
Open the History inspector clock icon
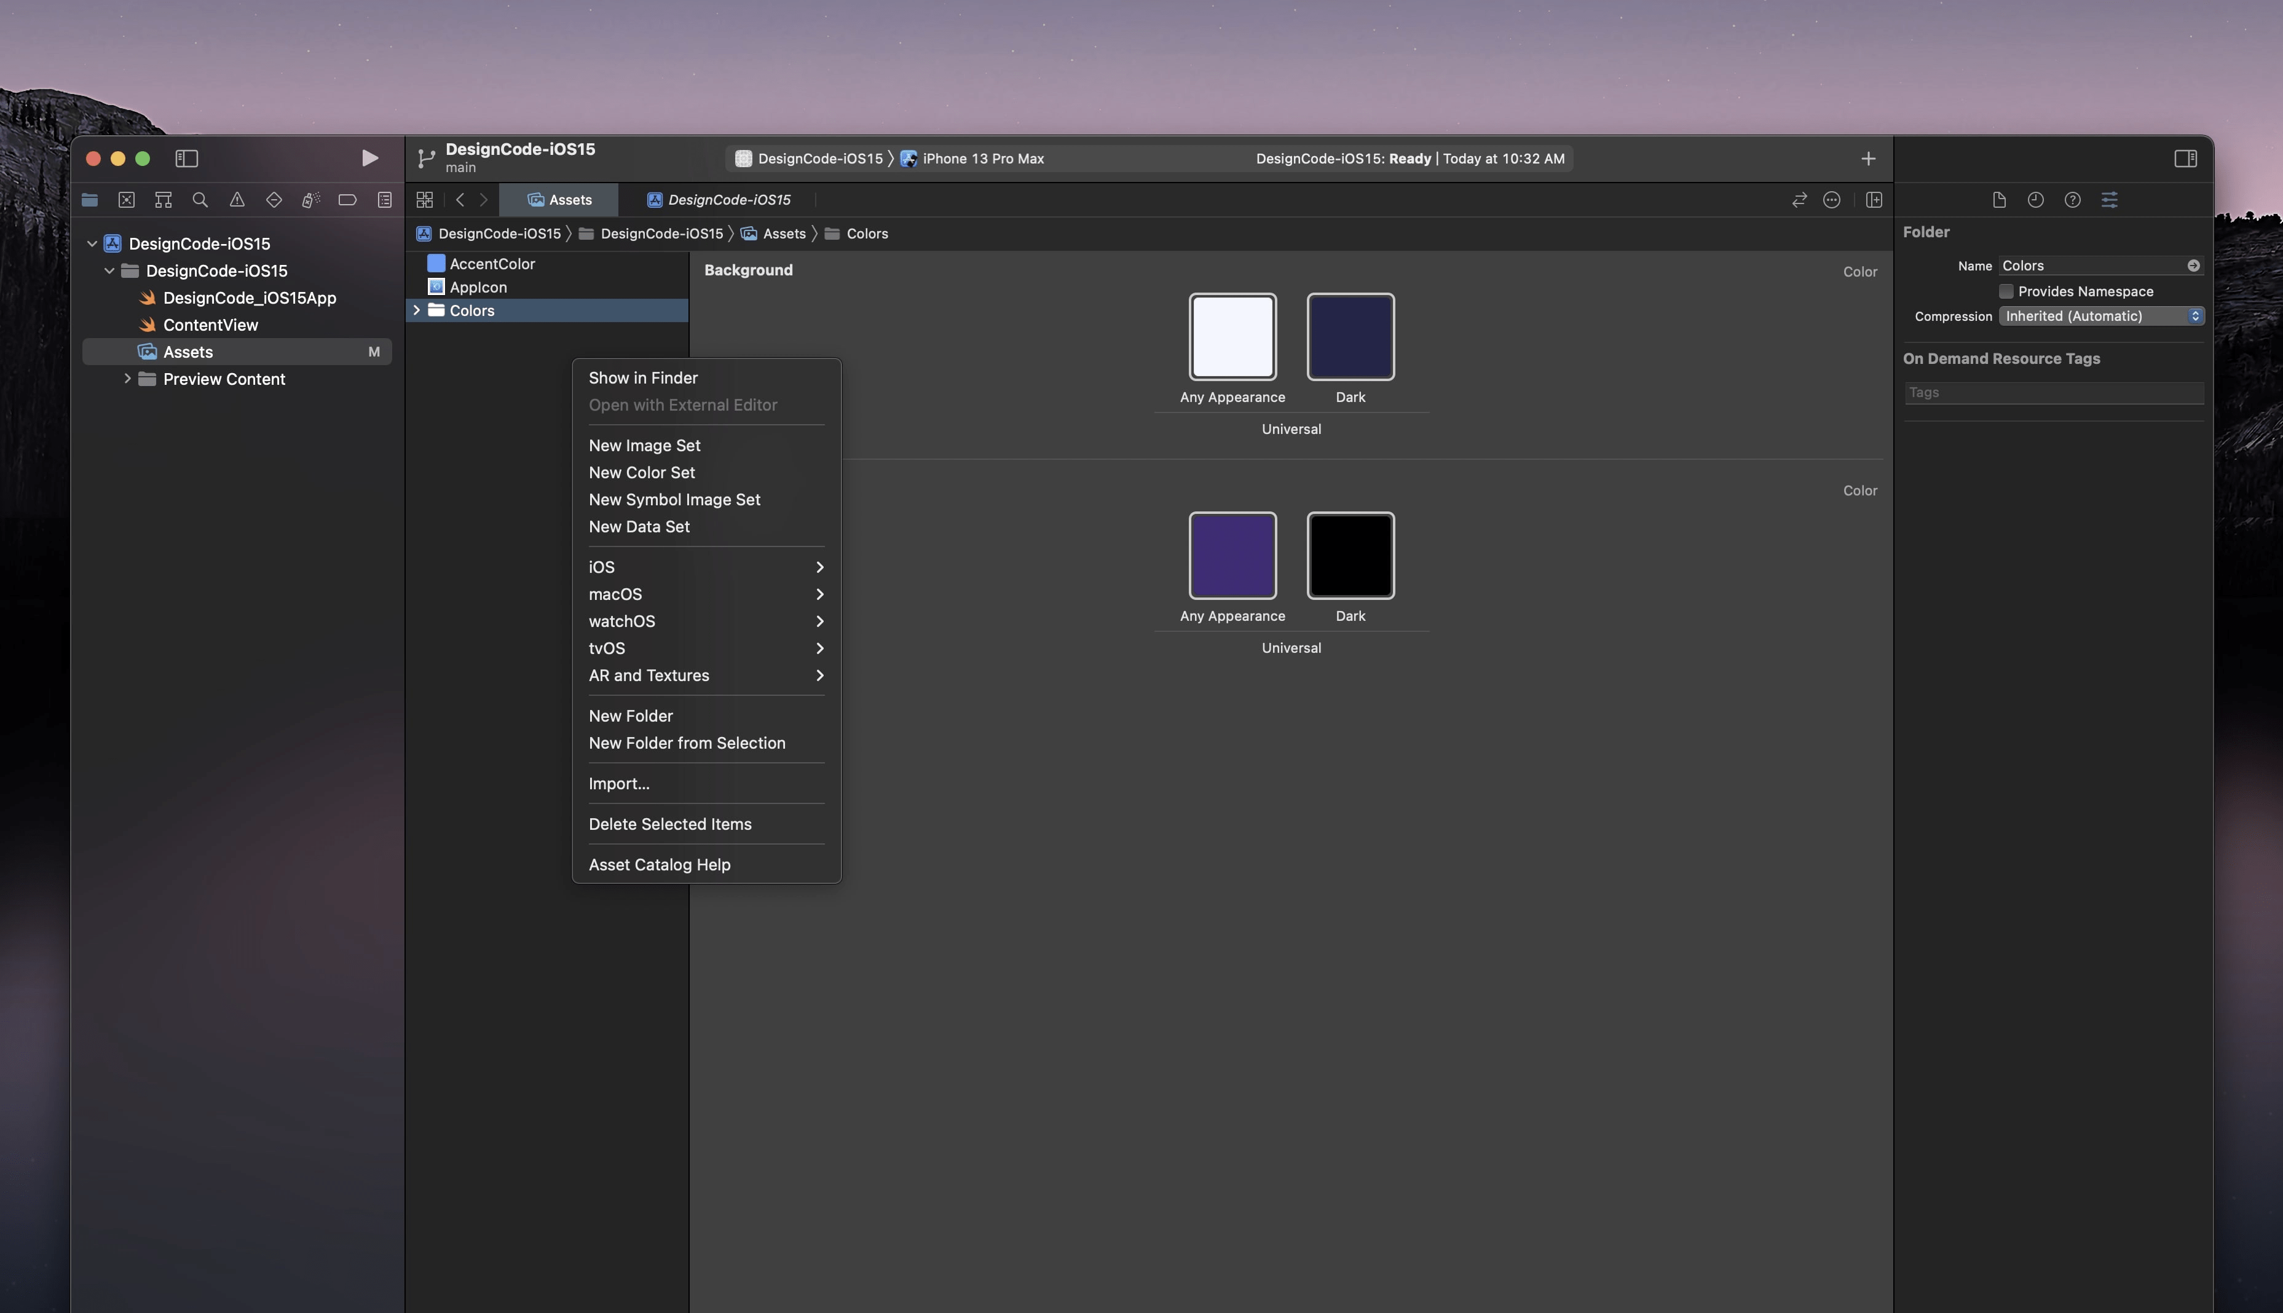coord(2035,200)
